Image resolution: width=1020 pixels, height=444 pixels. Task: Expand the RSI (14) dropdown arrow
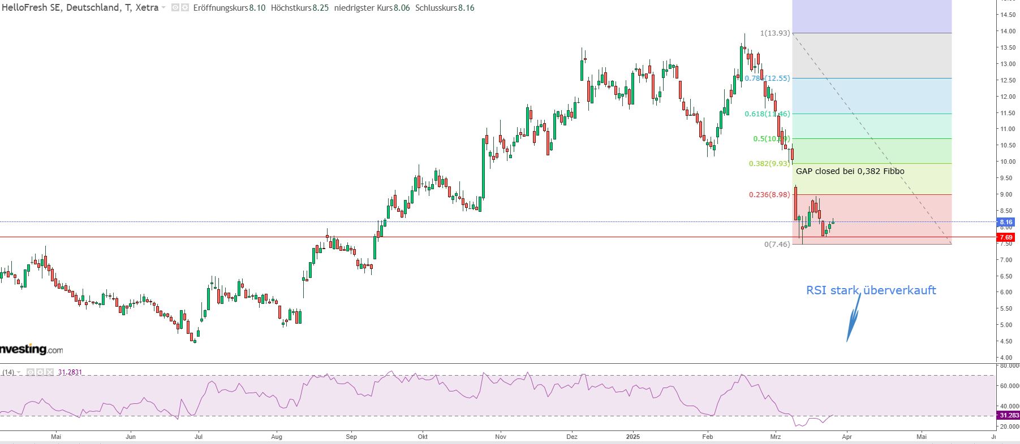[19, 372]
